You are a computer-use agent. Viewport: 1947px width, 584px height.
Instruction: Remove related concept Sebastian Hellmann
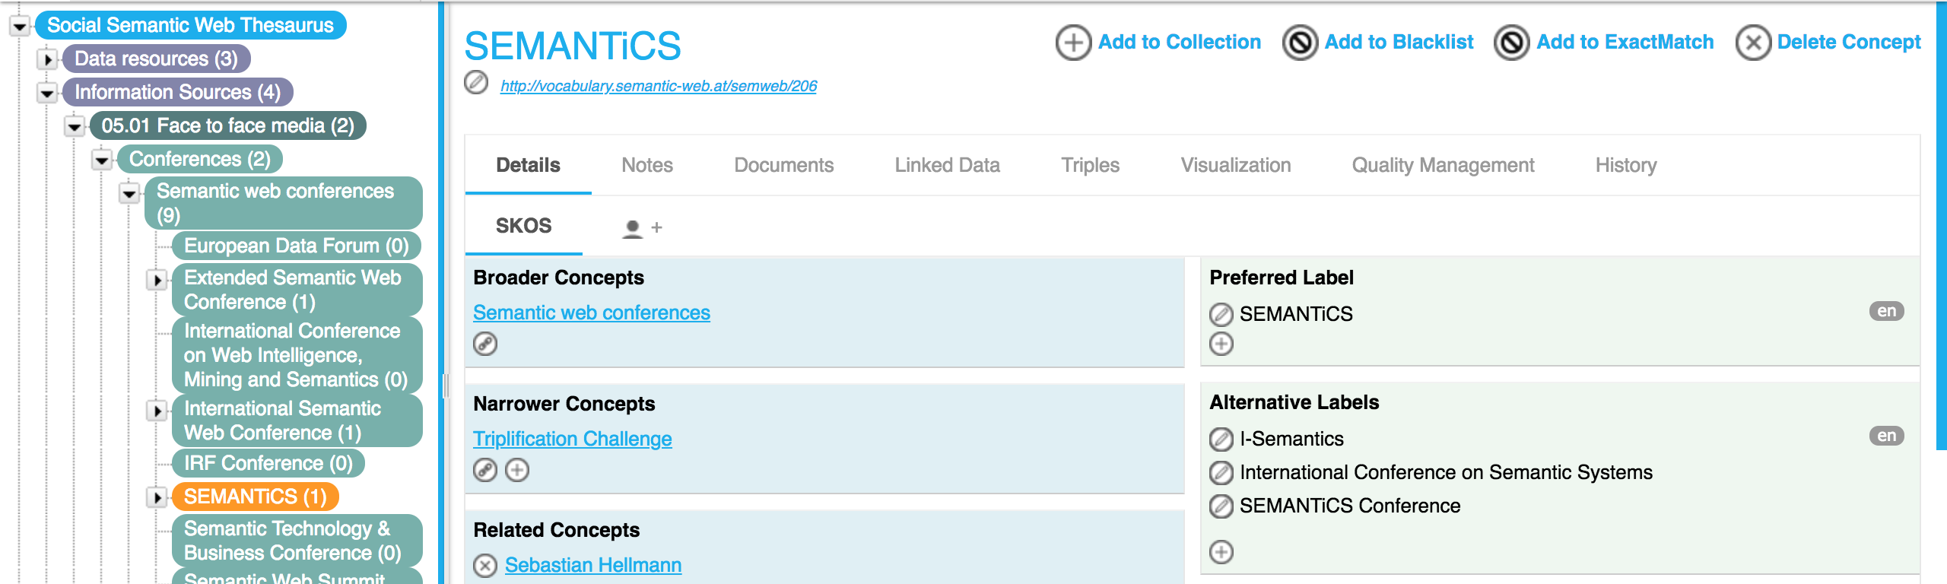(485, 566)
